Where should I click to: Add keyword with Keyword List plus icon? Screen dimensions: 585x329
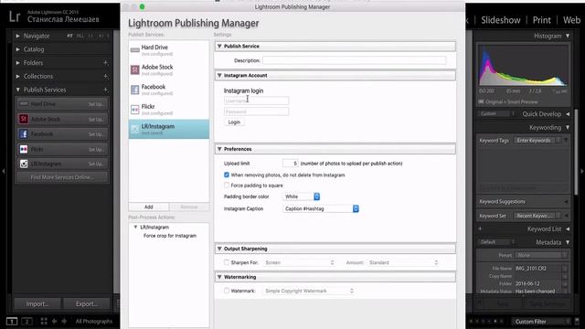(480, 228)
